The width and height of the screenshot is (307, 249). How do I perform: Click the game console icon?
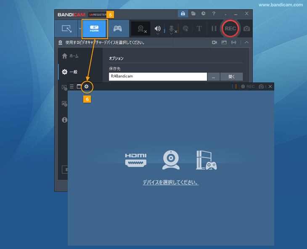coord(206,160)
